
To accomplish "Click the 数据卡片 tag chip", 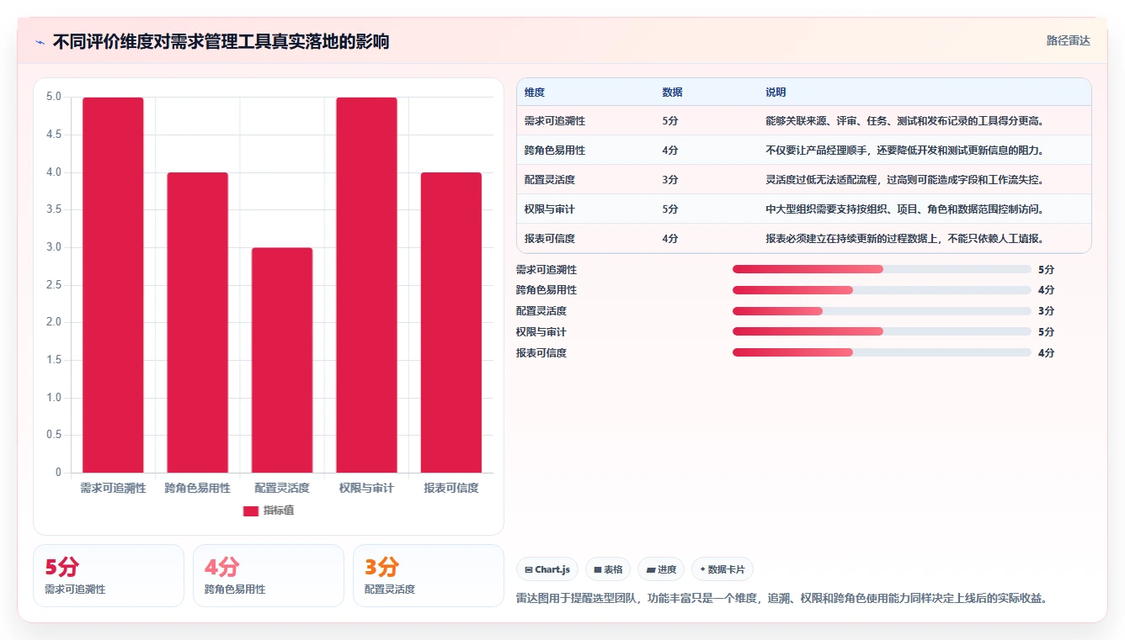I will pyautogui.click(x=722, y=569).
